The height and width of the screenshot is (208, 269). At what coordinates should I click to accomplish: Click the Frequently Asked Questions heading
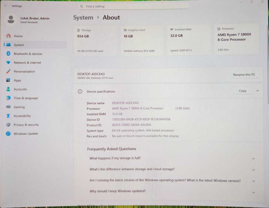112,149
